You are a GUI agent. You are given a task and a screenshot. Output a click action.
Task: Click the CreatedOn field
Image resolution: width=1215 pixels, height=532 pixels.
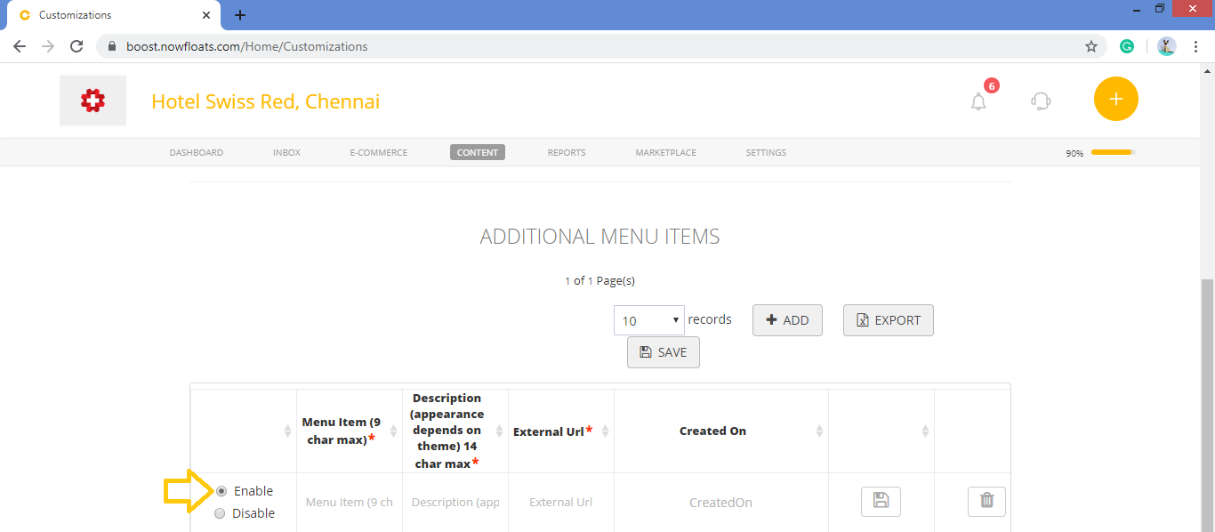tap(721, 502)
